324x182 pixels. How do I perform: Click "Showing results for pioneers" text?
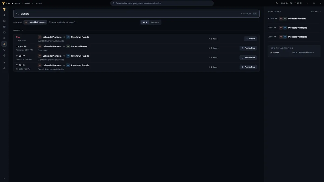coord(62,22)
